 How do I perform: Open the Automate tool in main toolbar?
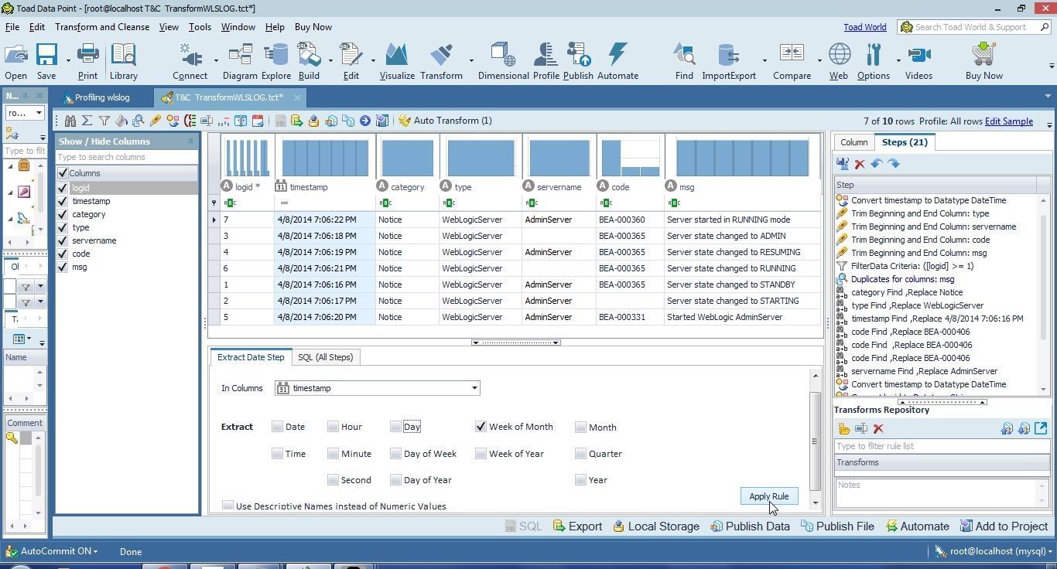pos(617,62)
